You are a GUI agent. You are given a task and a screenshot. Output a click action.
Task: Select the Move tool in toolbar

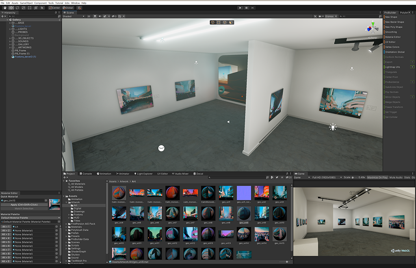[11, 8]
